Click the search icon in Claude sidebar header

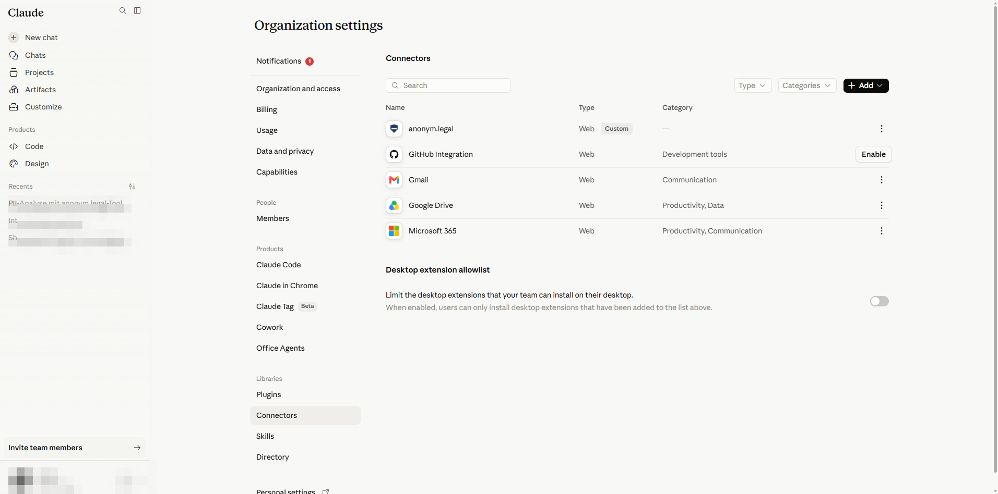[x=123, y=10]
